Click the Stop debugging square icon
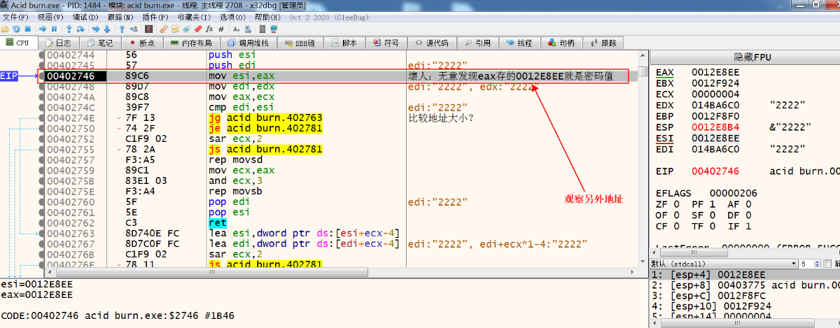Screen dimensions: 840x328 28,29
